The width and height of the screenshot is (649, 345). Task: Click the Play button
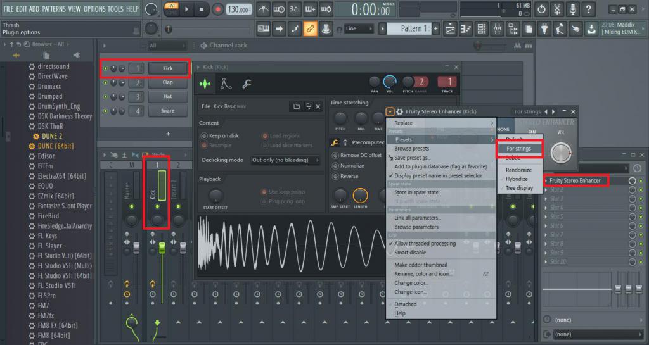coord(187,9)
